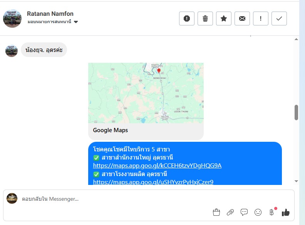
Task: Expand the assign conversation dropdown arrow
Action: click(76, 22)
